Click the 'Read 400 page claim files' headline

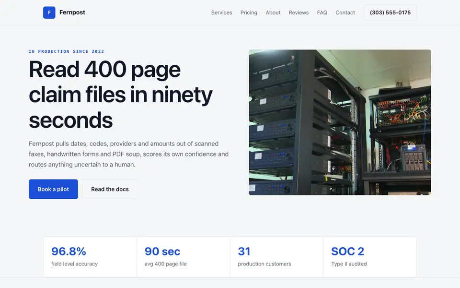point(121,95)
